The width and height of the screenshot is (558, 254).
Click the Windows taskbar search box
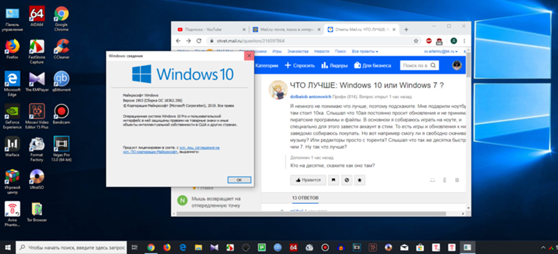(71, 247)
